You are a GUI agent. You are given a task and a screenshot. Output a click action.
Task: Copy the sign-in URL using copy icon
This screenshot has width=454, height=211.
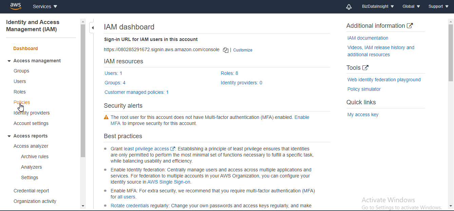(225, 50)
